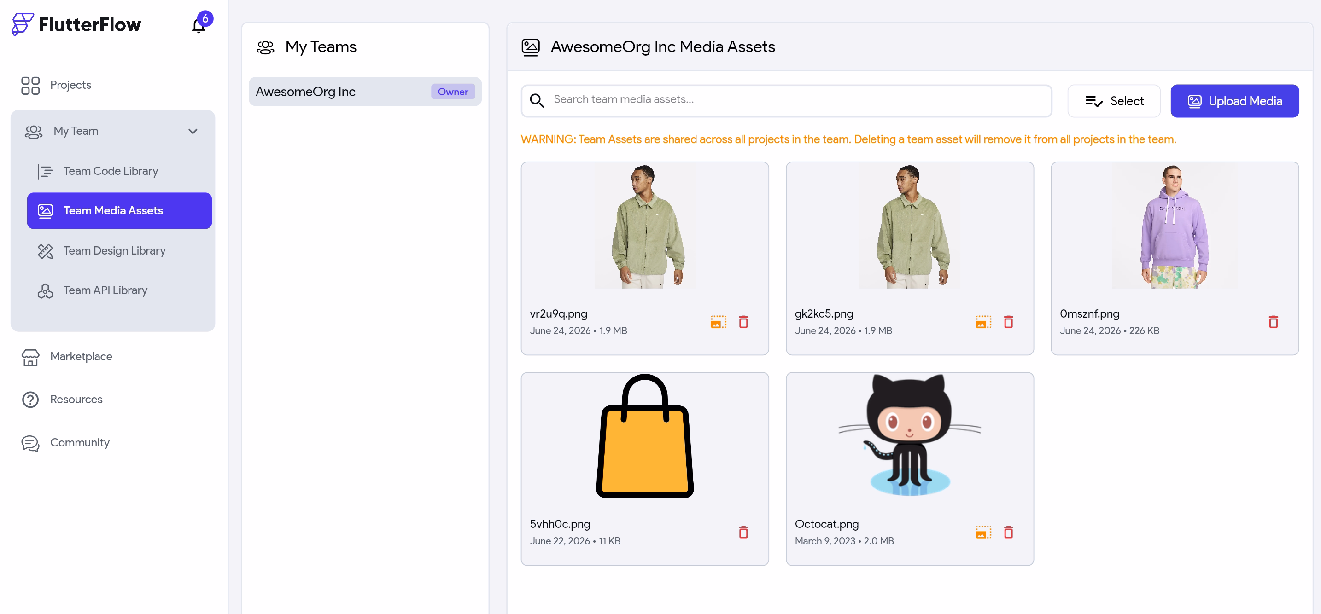Screen dimensions: 1321x614
Task: Click the trash icon for 5vhh0c.png
Action: click(x=743, y=532)
